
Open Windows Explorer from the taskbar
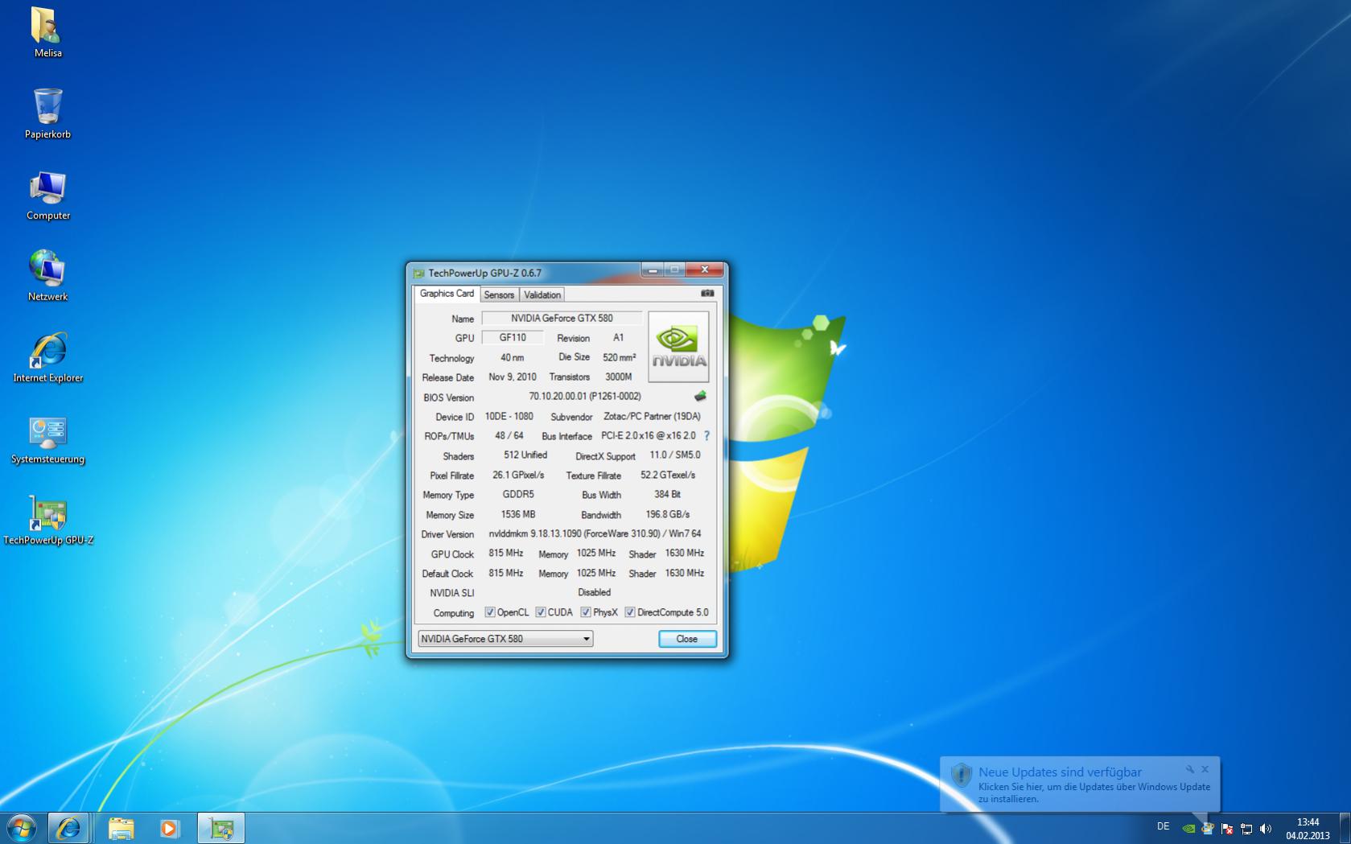121,828
